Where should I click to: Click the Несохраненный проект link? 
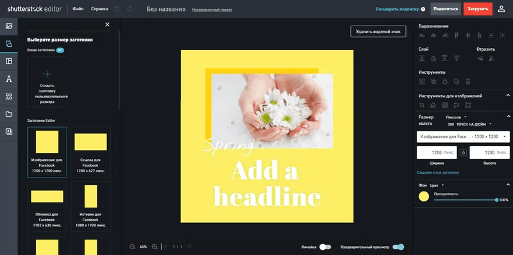pyautogui.click(x=212, y=10)
